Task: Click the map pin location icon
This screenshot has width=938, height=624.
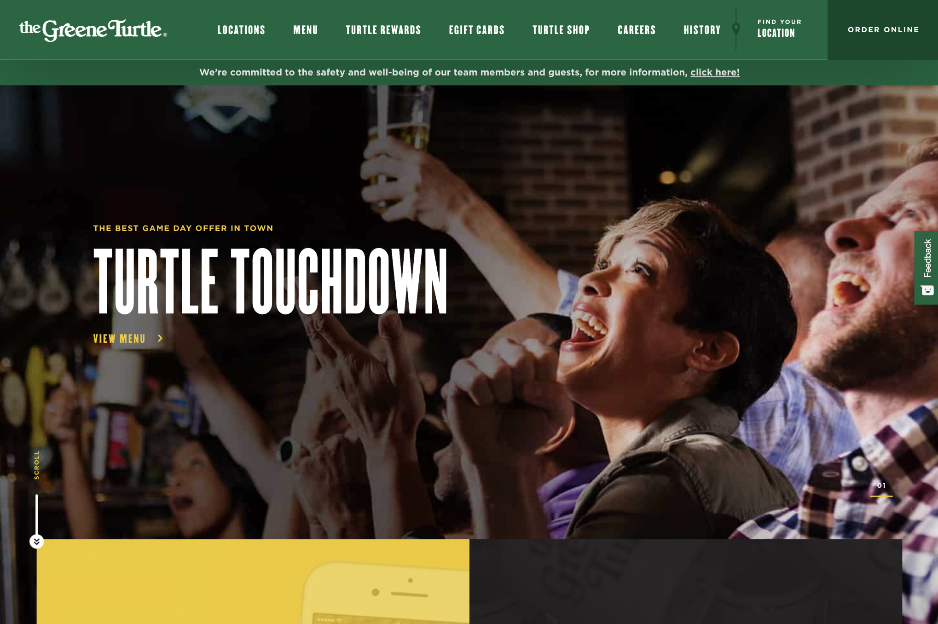Action: coord(736,29)
